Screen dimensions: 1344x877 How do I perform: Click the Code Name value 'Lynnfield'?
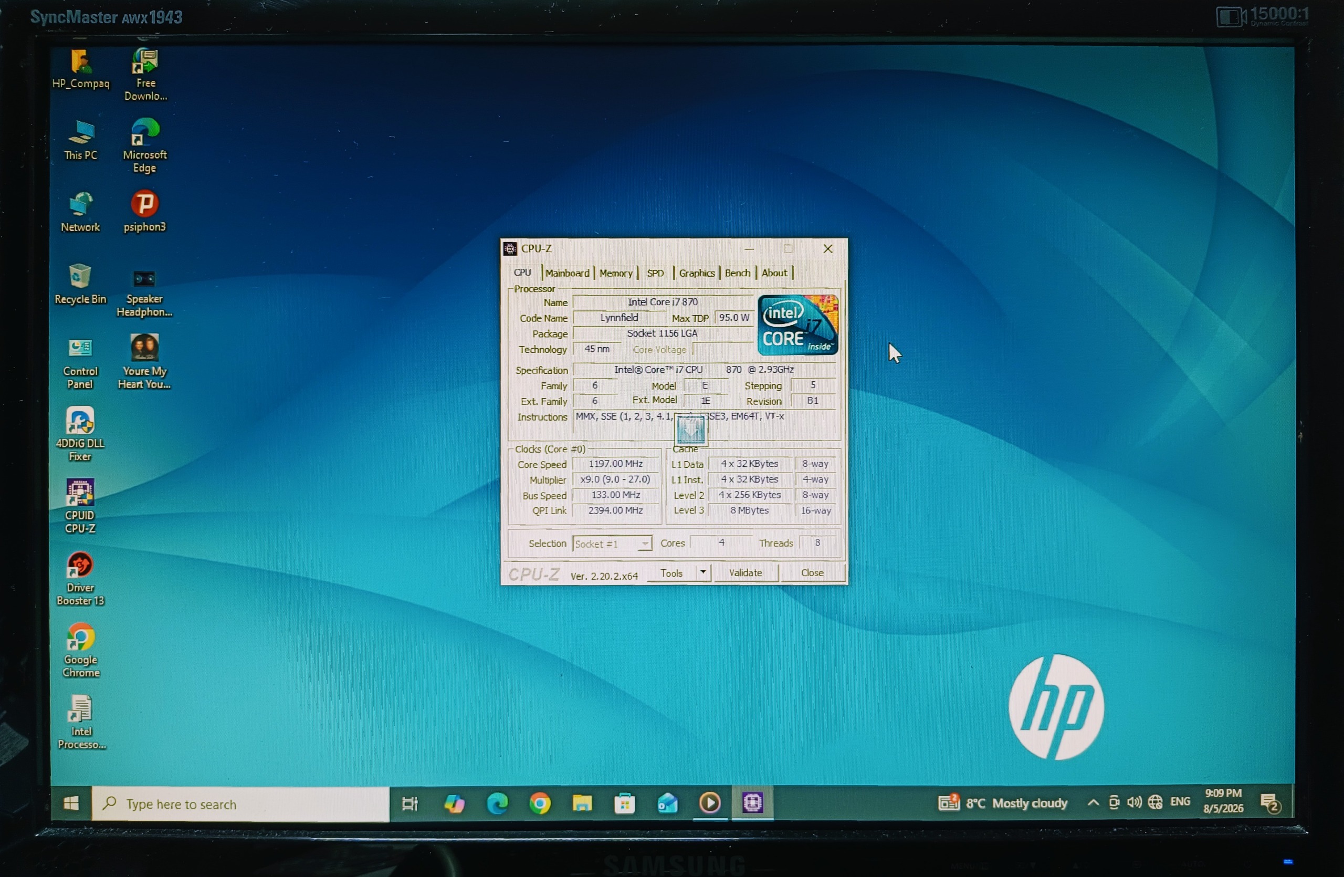619,317
